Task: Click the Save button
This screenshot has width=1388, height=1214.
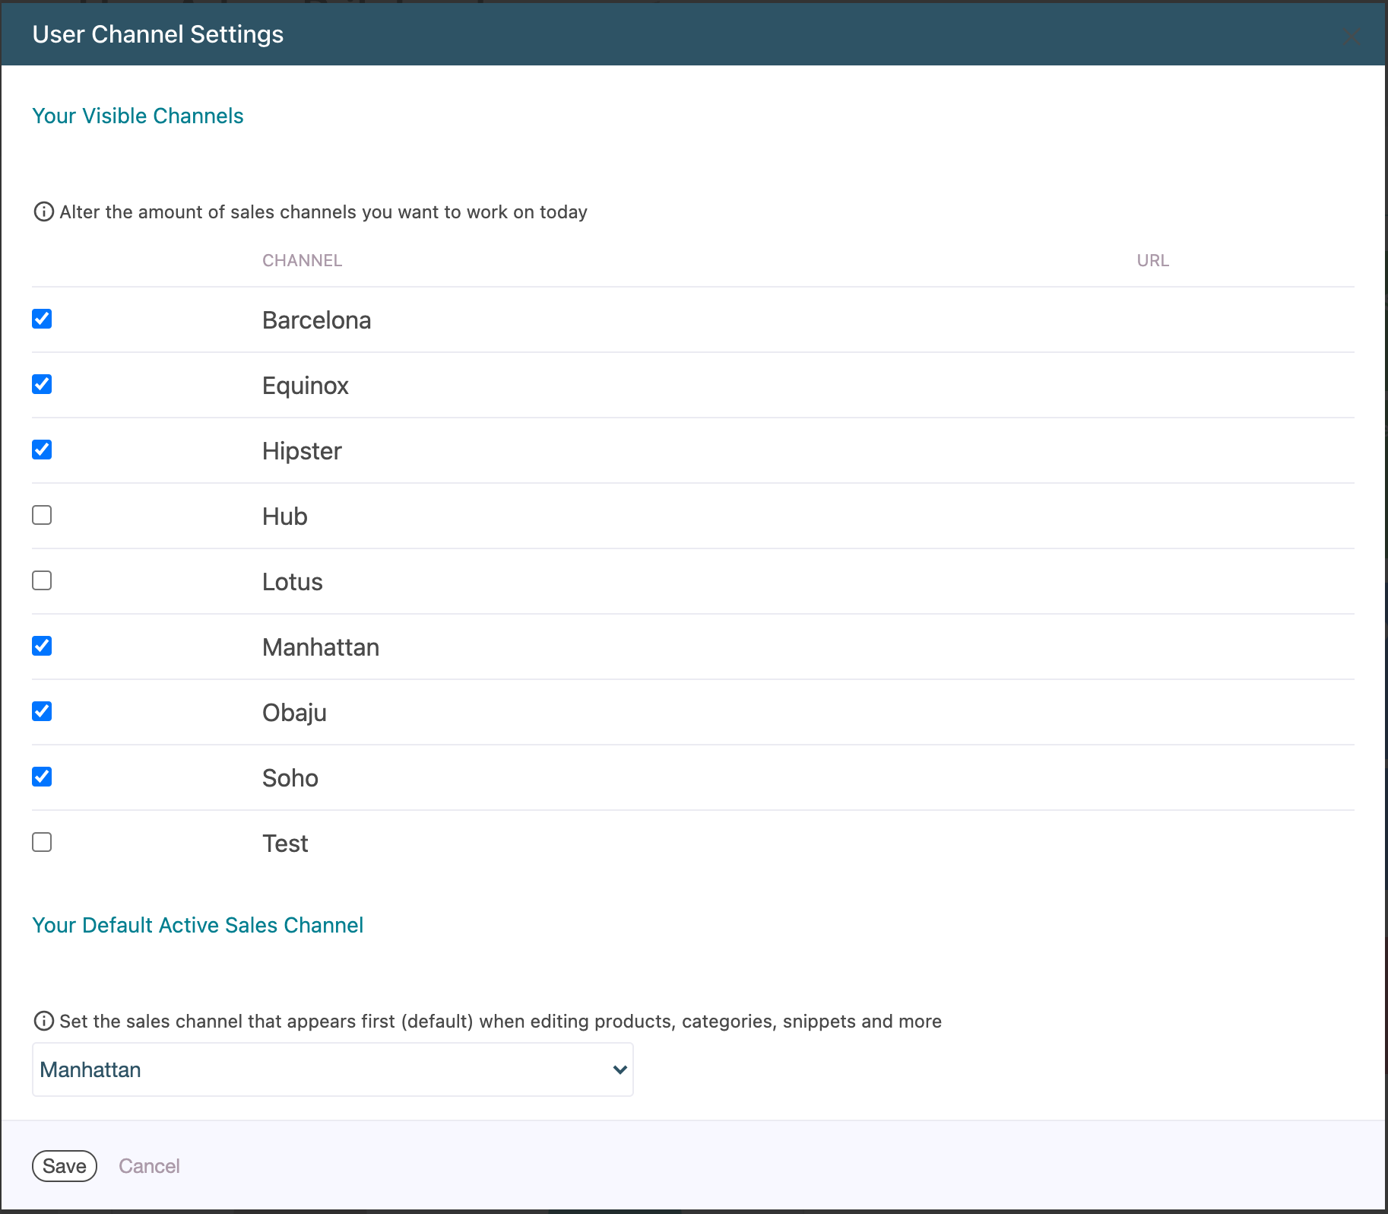Action: (65, 1166)
